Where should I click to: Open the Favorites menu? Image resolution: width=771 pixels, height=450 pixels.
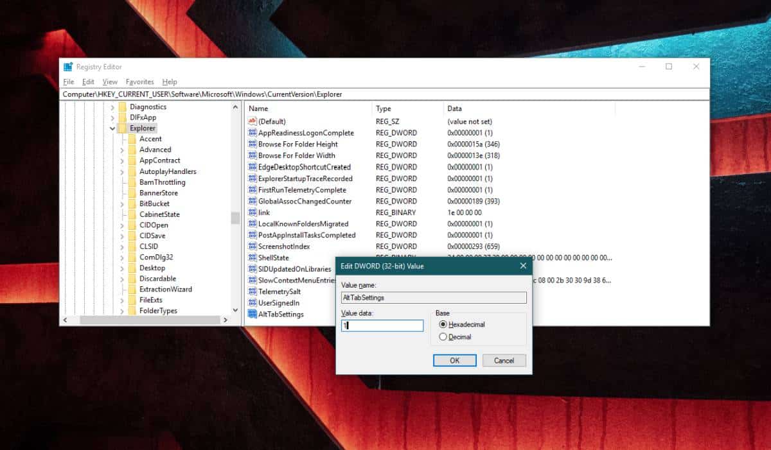[x=139, y=82]
